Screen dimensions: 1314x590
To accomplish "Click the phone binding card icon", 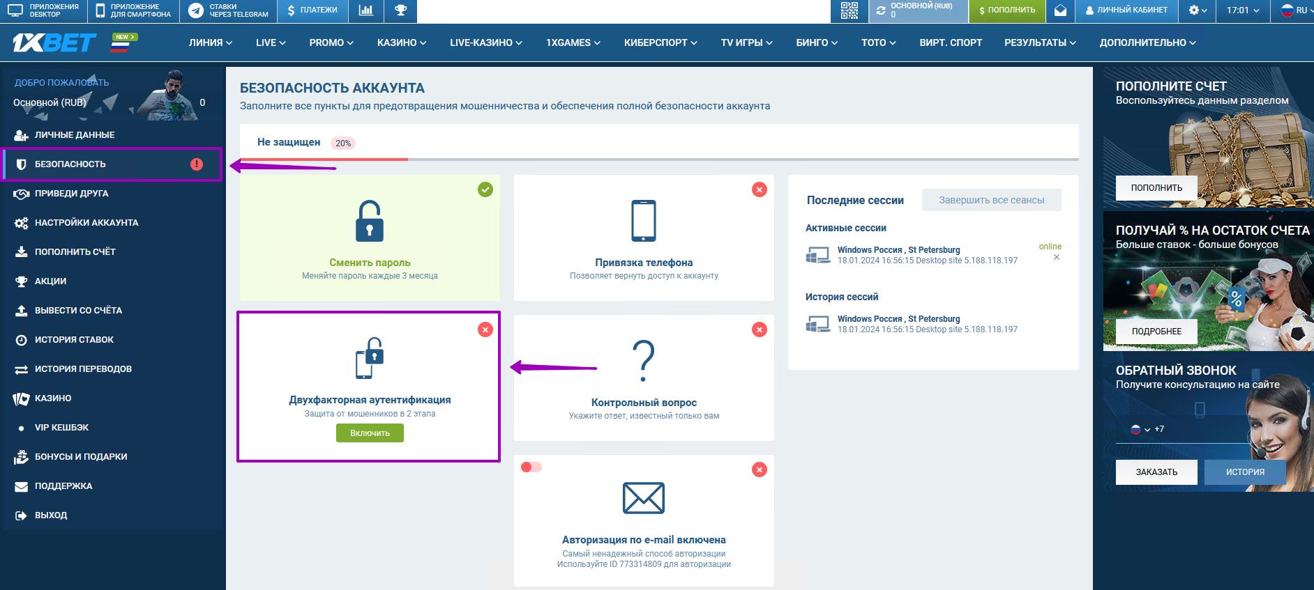I will (643, 221).
